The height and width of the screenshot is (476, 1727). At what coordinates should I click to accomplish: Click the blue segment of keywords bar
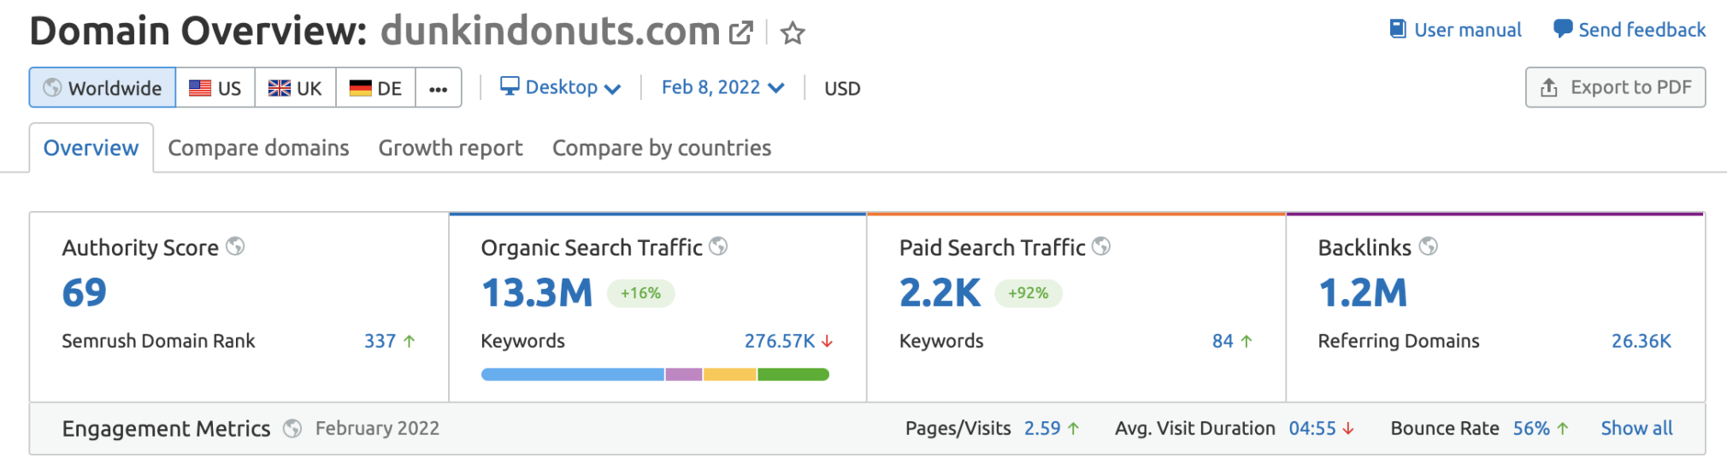[572, 374]
